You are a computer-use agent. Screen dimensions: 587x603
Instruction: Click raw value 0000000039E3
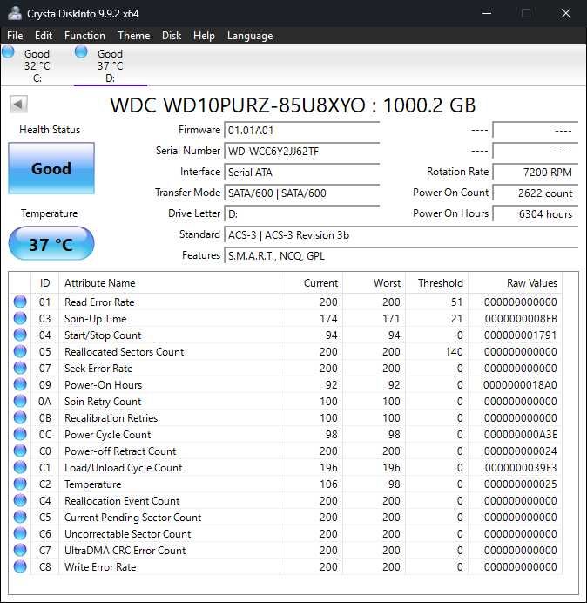click(521, 467)
